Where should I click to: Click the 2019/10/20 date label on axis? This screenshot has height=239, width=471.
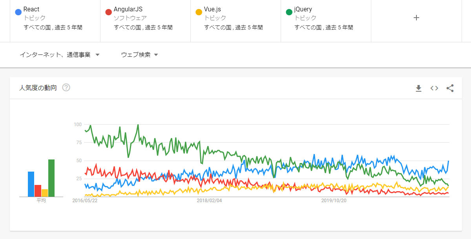[x=334, y=201]
